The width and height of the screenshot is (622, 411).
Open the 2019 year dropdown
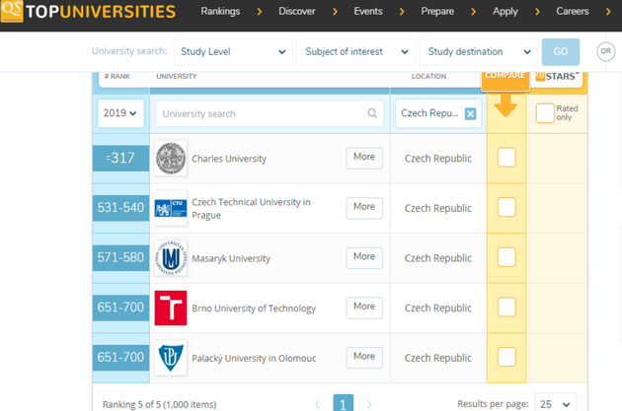tap(120, 113)
